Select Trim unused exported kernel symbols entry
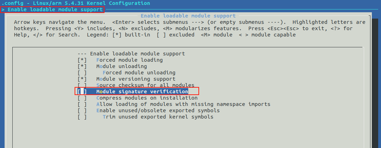This screenshot has height=148, width=381. pos(158,117)
